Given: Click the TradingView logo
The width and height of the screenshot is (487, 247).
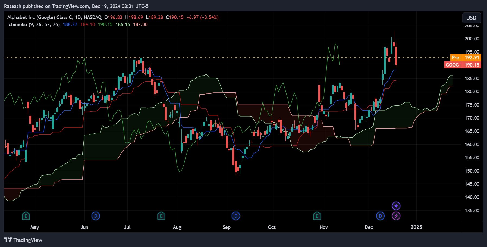Looking at the screenshot, I should click(x=23, y=240).
